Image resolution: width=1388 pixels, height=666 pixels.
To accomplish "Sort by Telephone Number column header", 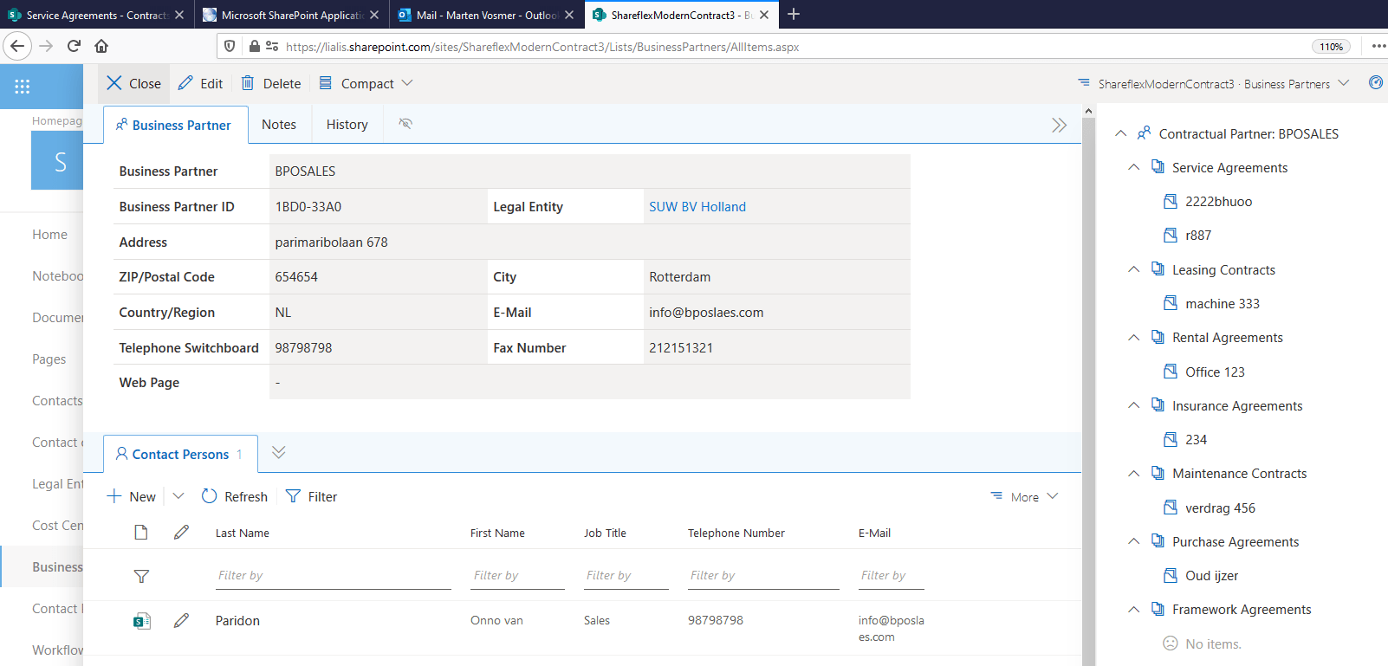I will click(736, 533).
